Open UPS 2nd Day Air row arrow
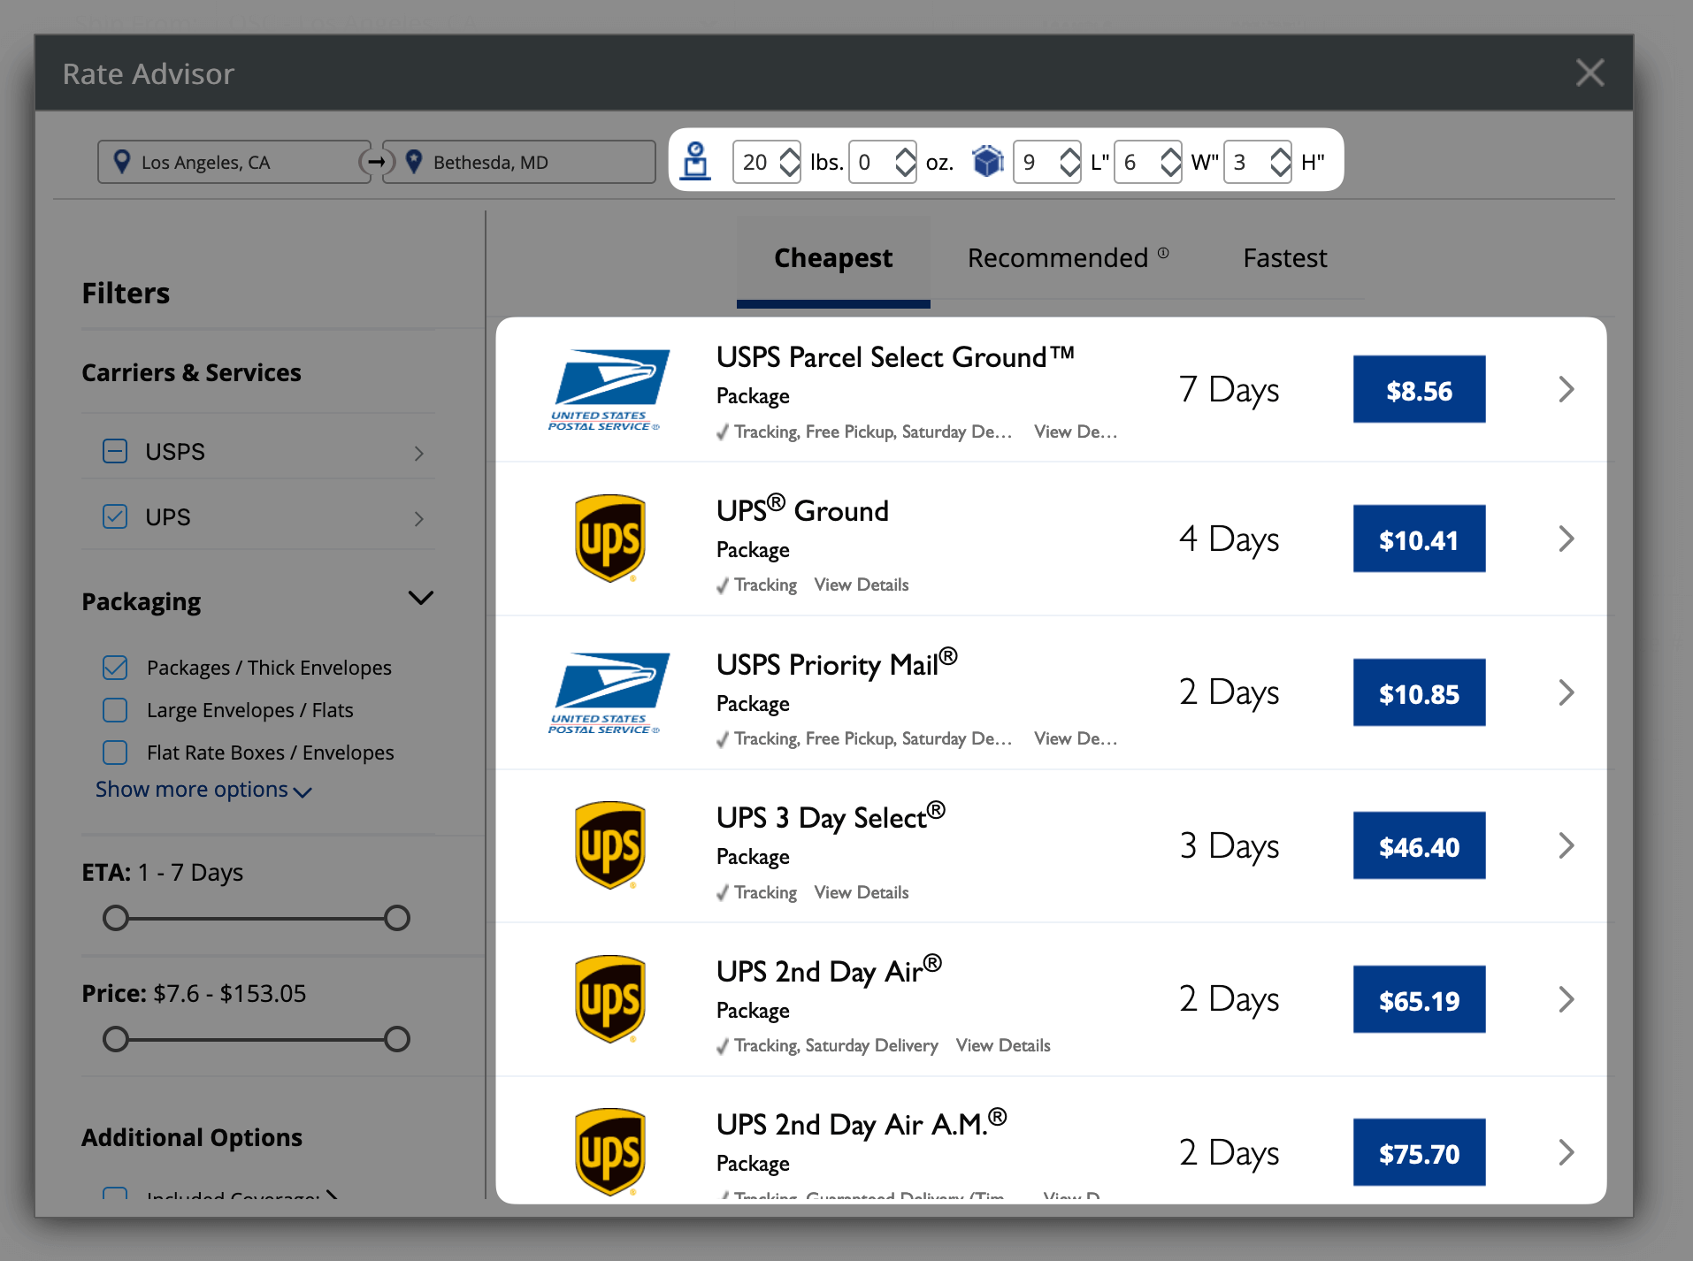1693x1261 pixels. [1566, 999]
